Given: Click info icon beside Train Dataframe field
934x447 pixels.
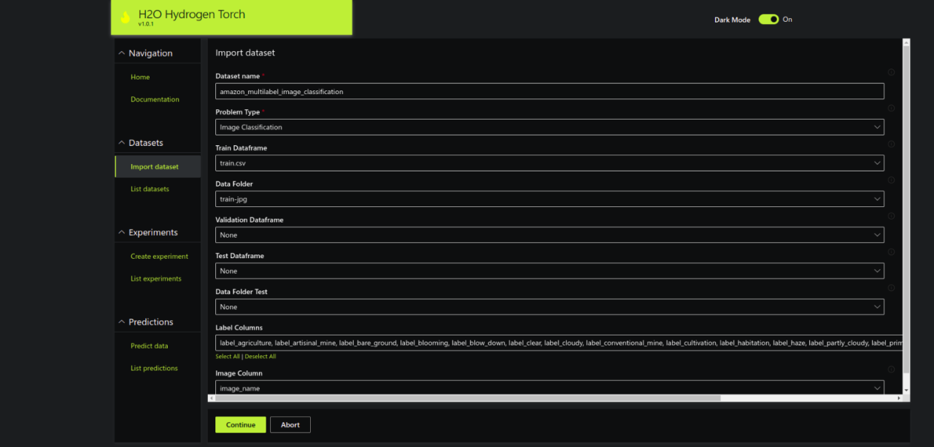Looking at the screenshot, I should point(891,144).
